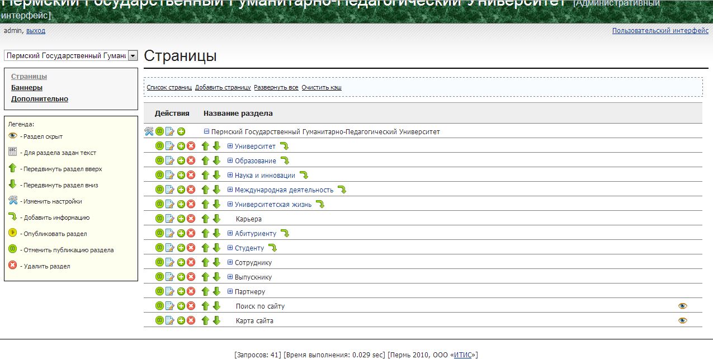Viewport: 713px width, 359px height.
Task: Collapse the root university tree node
Action: [206, 131]
